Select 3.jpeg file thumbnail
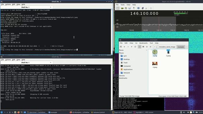The width and height of the screenshot is (203, 114). [168, 52]
